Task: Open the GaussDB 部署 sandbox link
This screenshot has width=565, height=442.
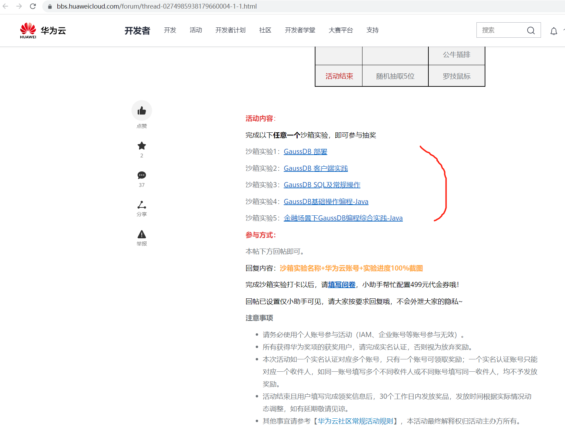Action: 305,152
